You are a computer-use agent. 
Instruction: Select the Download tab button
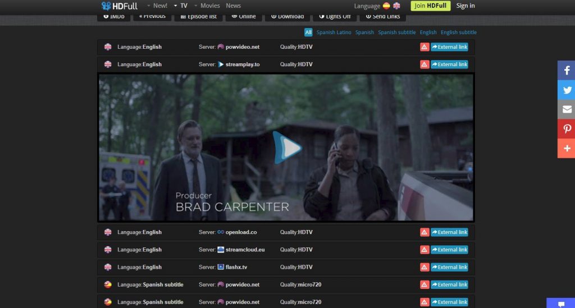tap(287, 17)
